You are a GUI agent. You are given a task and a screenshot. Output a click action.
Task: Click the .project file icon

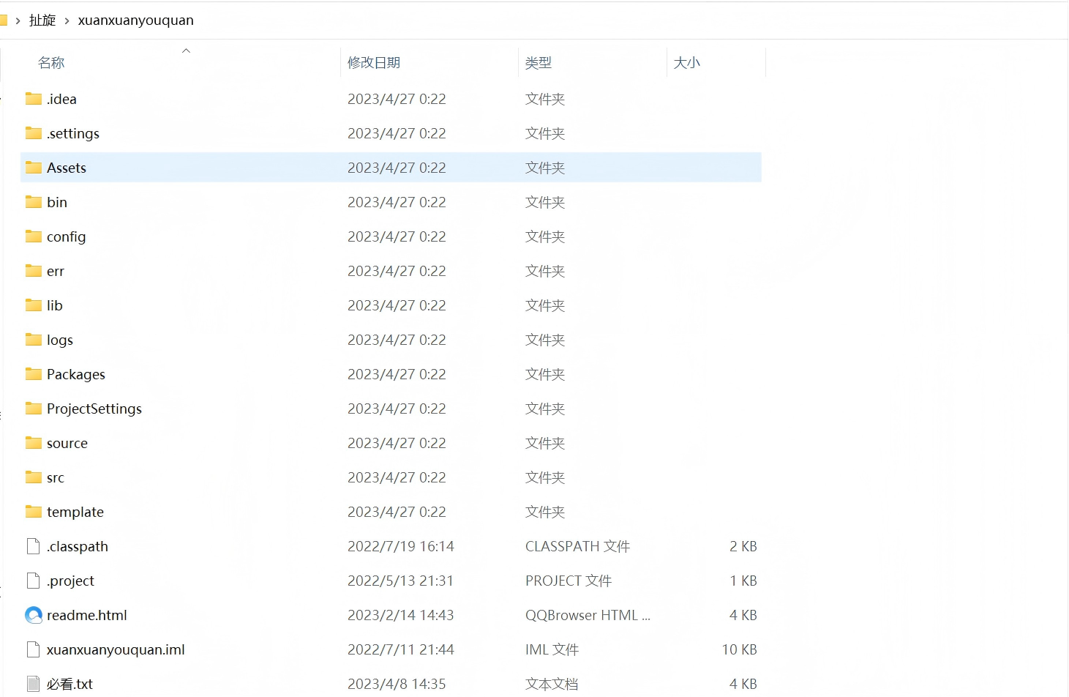[x=34, y=581]
